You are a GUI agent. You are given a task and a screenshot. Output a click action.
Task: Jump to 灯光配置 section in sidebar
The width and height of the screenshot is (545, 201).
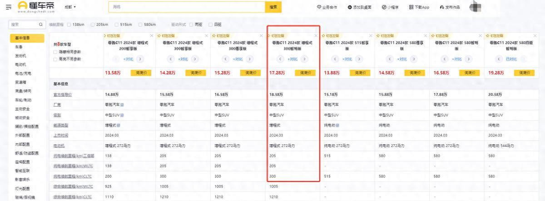(22, 188)
